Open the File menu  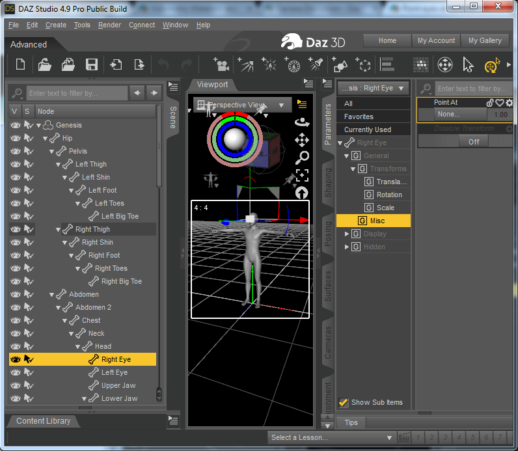tap(14, 25)
